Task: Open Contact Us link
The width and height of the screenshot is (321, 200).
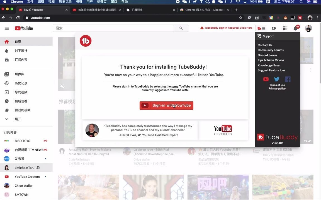Action: click(265, 45)
